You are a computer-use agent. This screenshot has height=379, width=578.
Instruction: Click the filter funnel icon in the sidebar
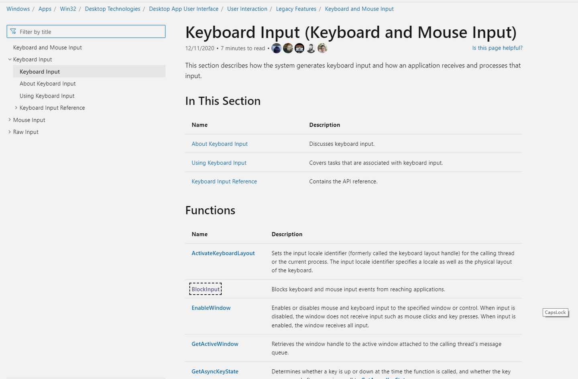tap(13, 31)
